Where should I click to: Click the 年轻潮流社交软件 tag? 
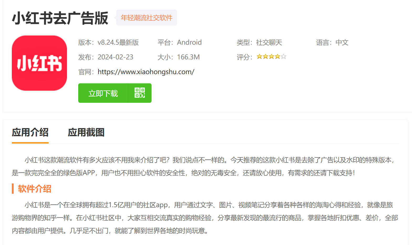pyautogui.click(x=147, y=18)
